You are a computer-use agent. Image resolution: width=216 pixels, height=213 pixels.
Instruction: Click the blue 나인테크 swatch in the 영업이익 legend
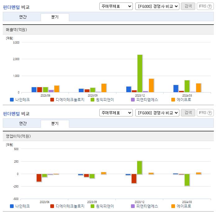(12, 206)
